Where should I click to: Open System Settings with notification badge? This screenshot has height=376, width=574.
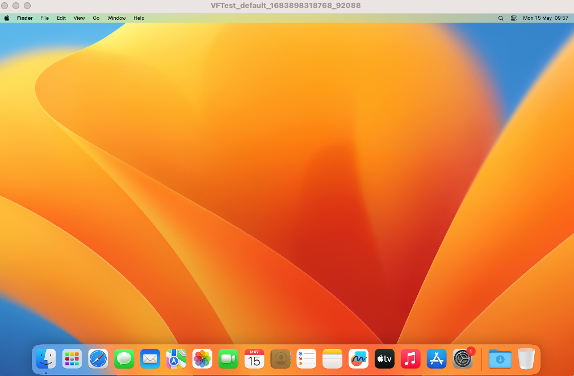[x=463, y=358]
